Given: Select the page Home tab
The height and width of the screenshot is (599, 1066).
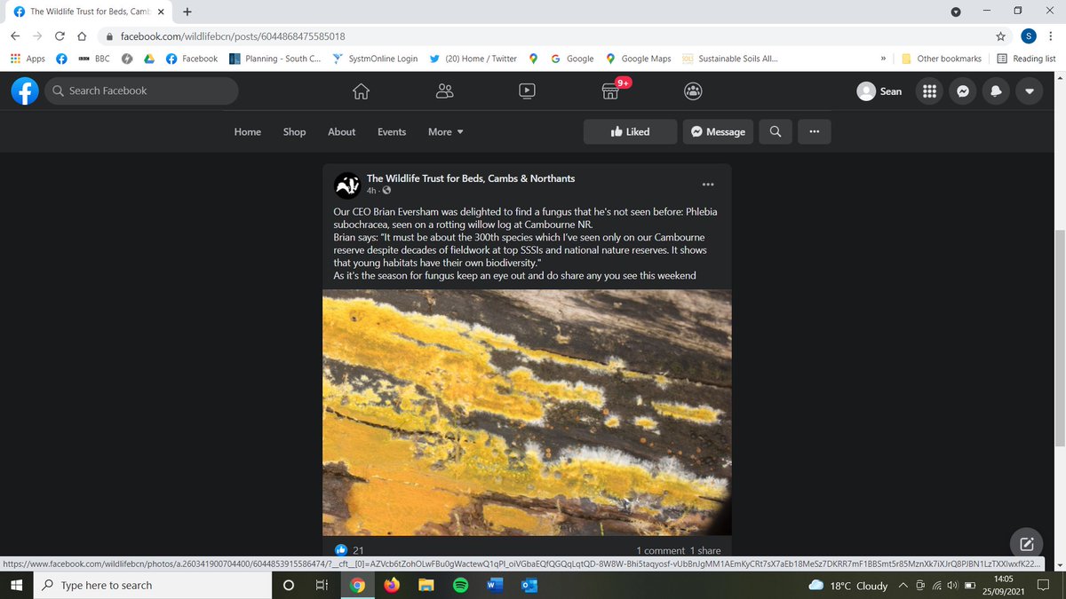Looking at the screenshot, I should point(248,131).
